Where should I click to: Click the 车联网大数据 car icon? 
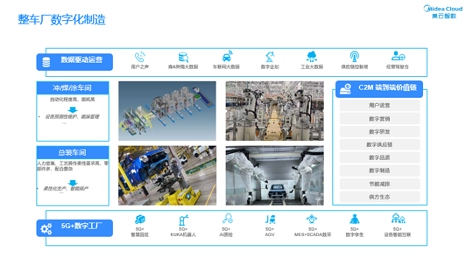pos(227,57)
